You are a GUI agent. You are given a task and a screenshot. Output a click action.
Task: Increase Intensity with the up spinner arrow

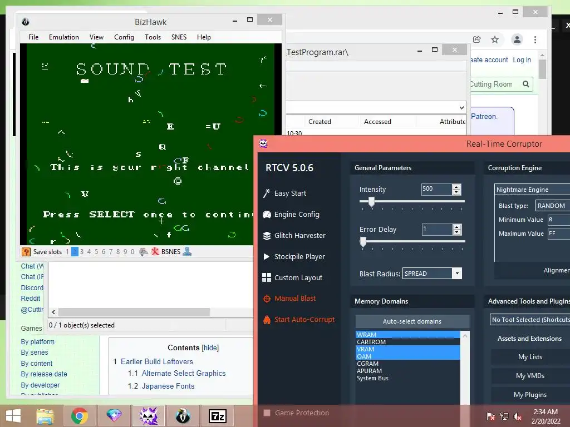click(456, 187)
